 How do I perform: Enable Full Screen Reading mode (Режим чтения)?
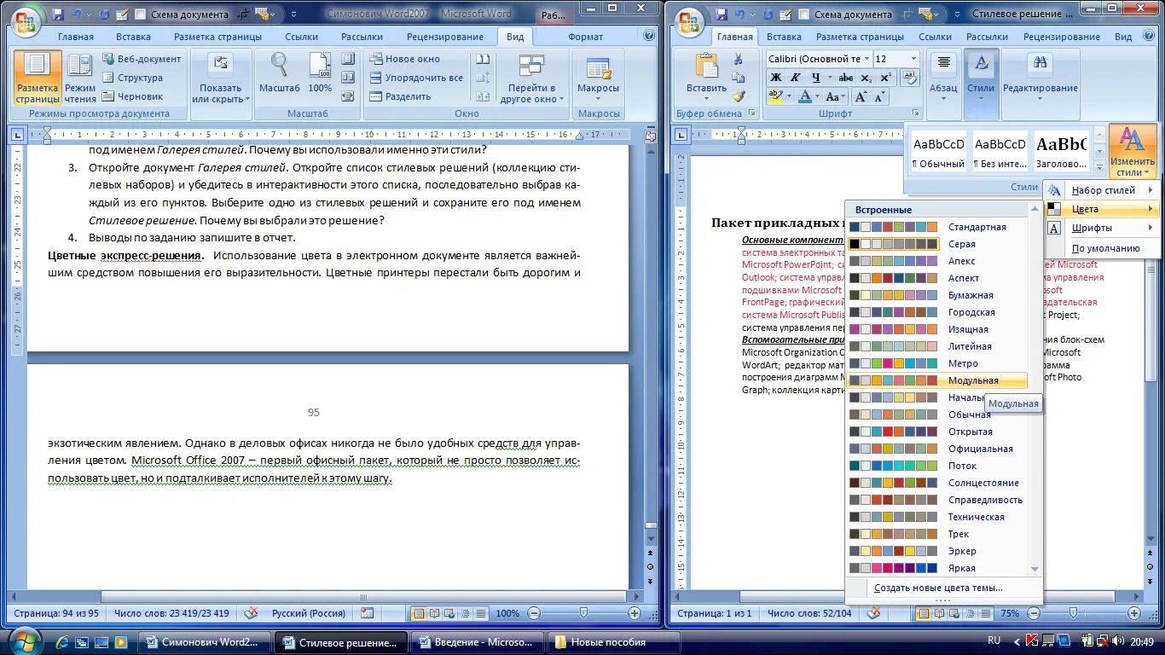[x=80, y=78]
